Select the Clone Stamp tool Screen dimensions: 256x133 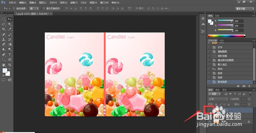pos(4,39)
